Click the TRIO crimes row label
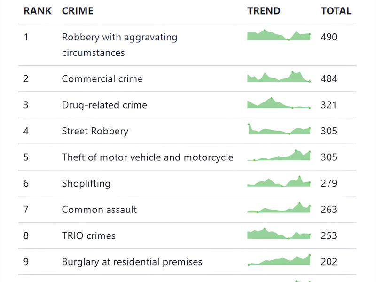This screenshot has height=282, width=376. (89, 236)
